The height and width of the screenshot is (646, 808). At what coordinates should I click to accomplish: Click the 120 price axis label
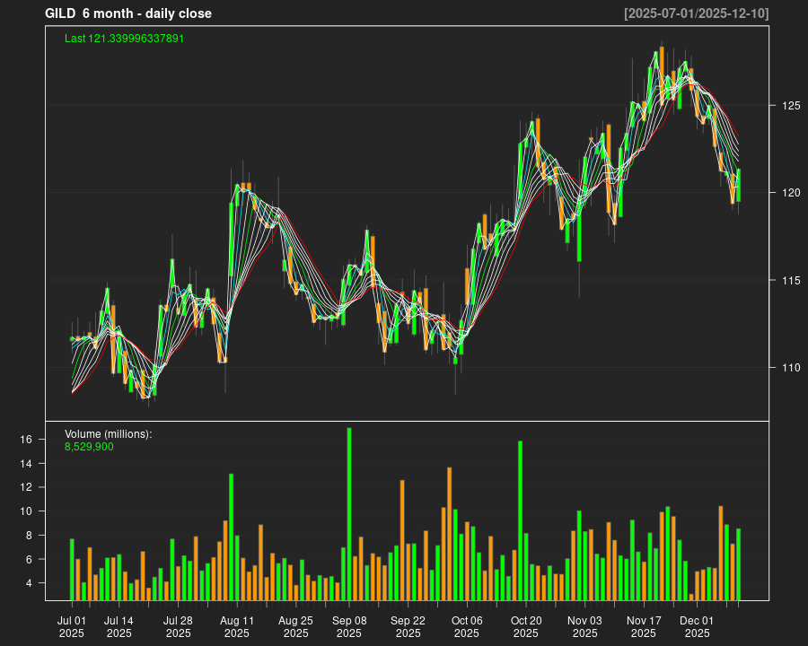(x=789, y=193)
